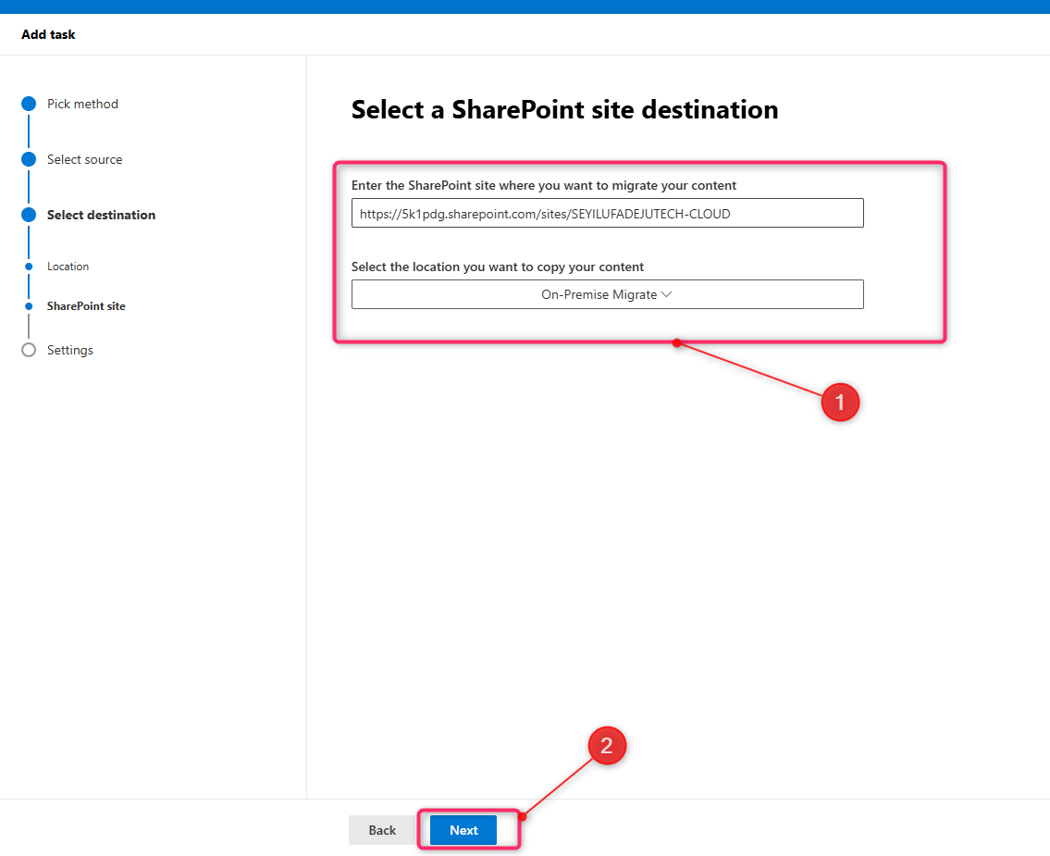The height and width of the screenshot is (856, 1050).
Task: Go back with the Back button
Action: point(382,830)
